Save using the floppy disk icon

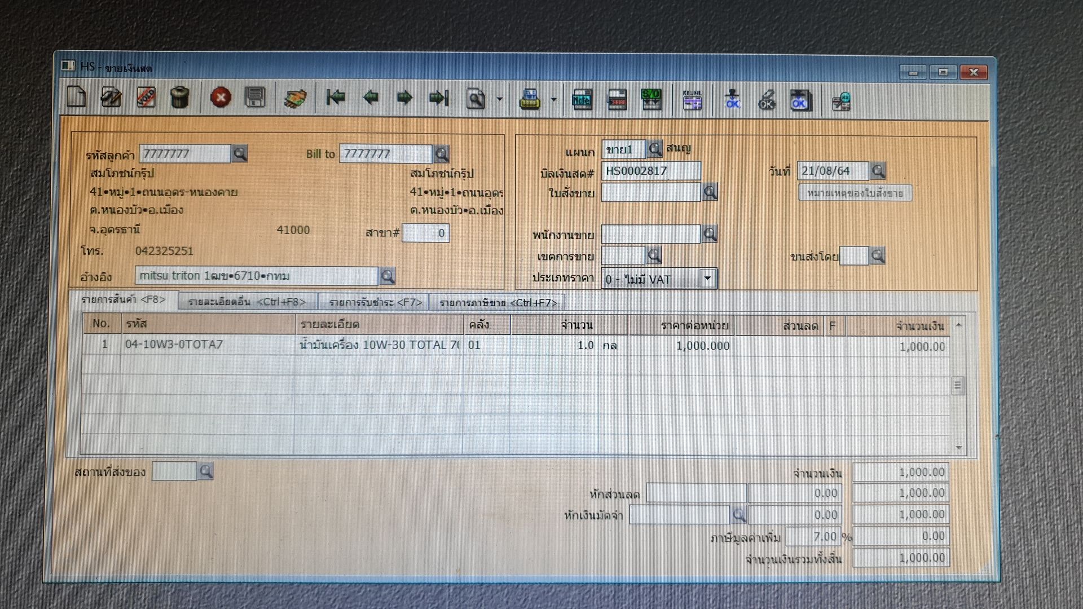(255, 98)
